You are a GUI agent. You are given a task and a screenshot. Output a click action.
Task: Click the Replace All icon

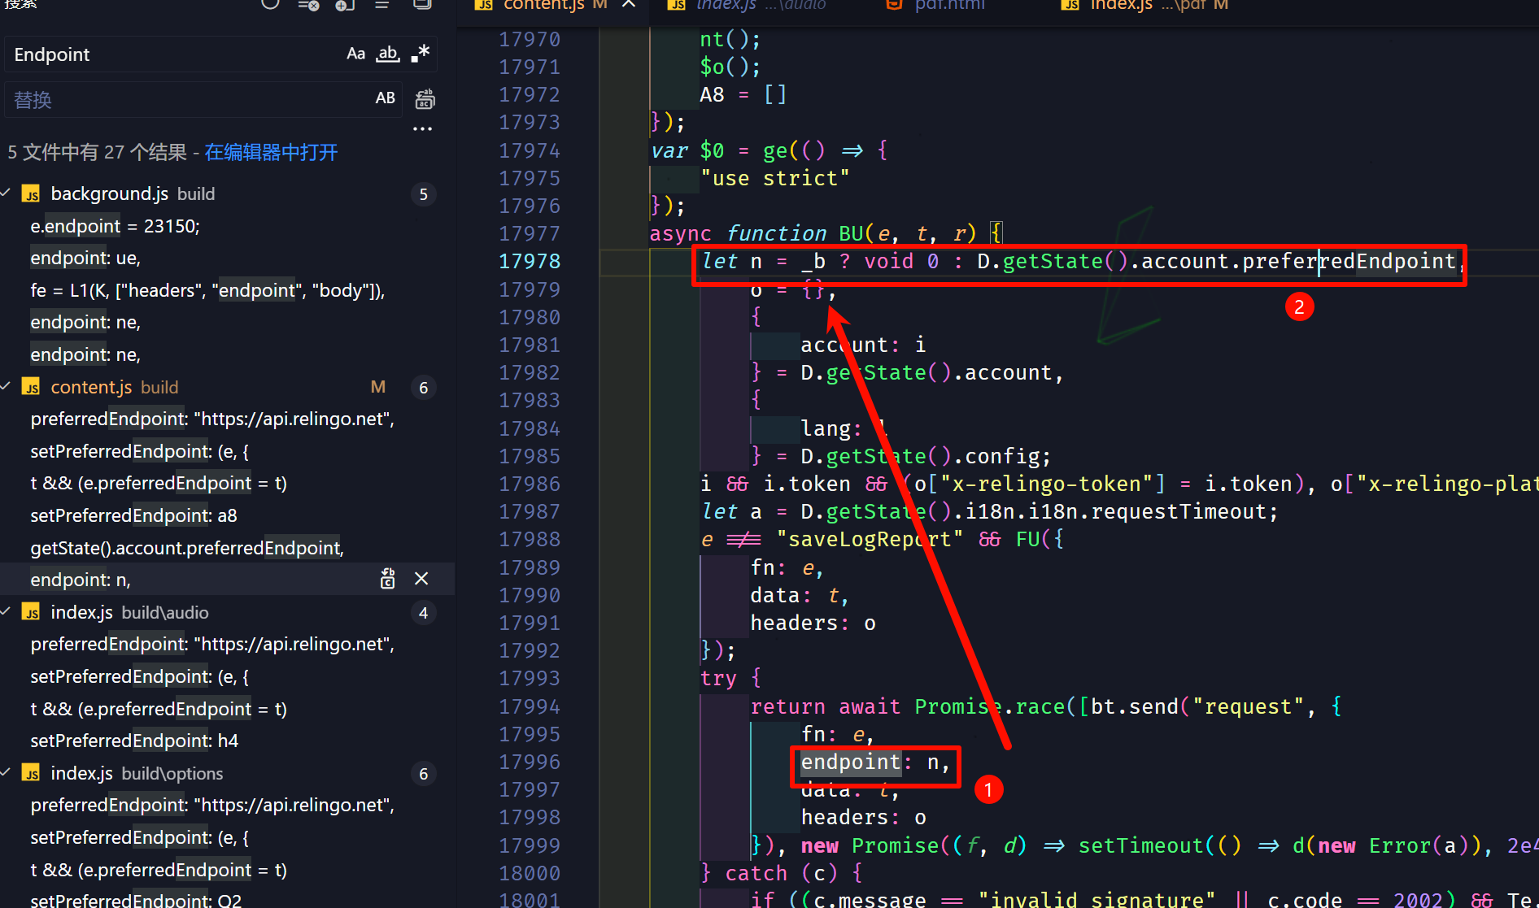tap(425, 99)
